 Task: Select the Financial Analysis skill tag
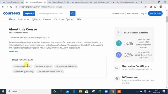[43, 66]
